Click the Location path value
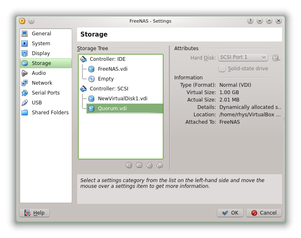The image size is (301, 238). pos(250,115)
